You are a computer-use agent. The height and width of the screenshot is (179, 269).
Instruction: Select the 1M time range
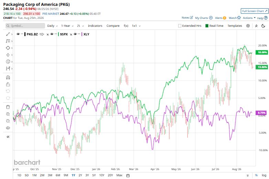click(34, 175)
